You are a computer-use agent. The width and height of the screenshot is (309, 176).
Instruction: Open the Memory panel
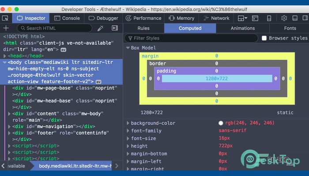tap(181, 18)
